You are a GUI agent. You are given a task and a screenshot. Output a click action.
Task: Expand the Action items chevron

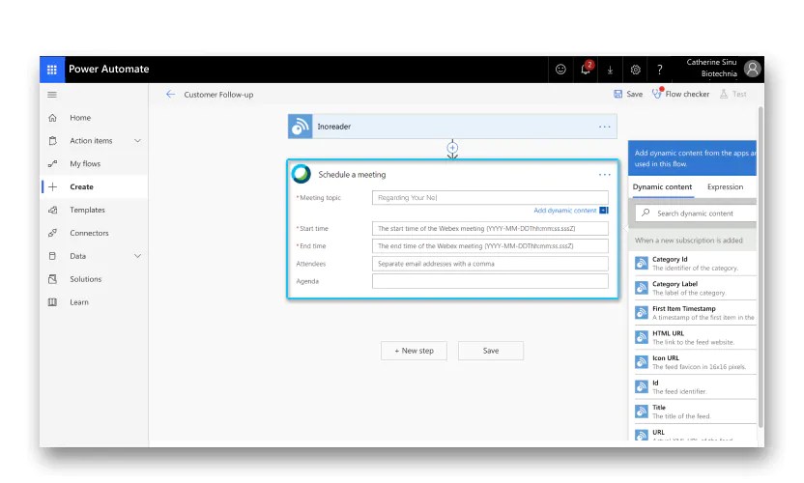137,140
